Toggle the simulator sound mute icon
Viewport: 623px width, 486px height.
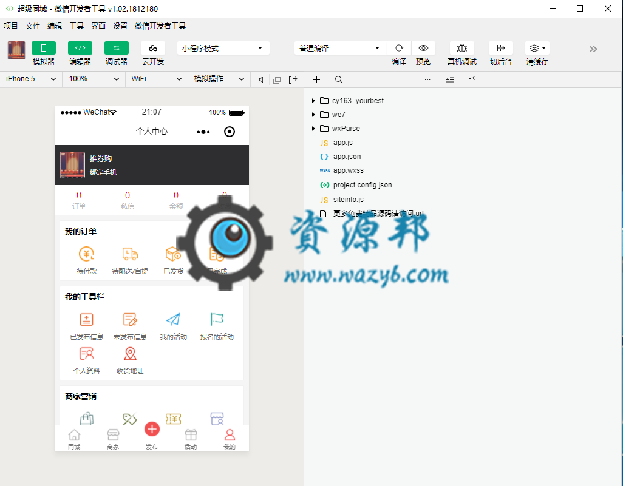pyautogui.click(x=261, y=80)
